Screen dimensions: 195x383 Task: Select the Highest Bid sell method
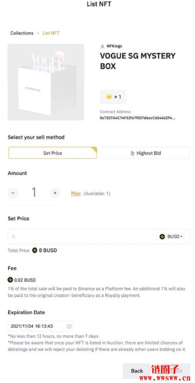145,153
